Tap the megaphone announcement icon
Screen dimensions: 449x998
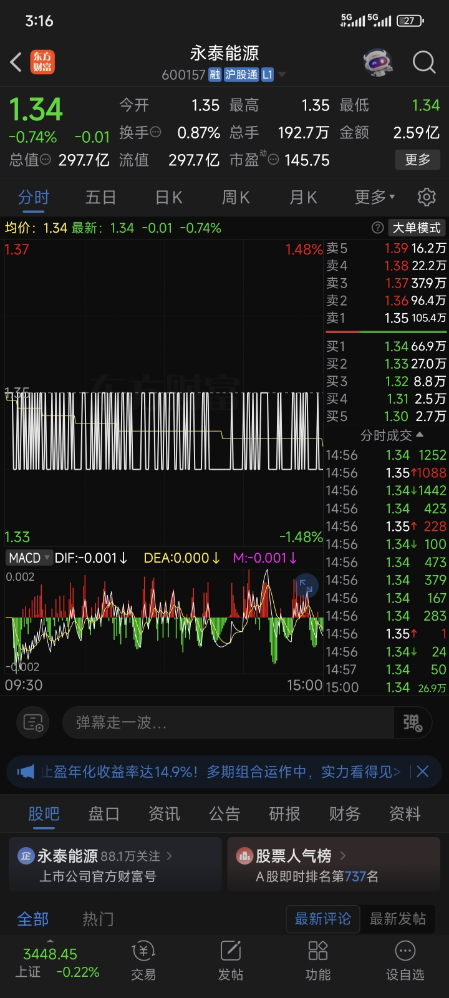26,772
